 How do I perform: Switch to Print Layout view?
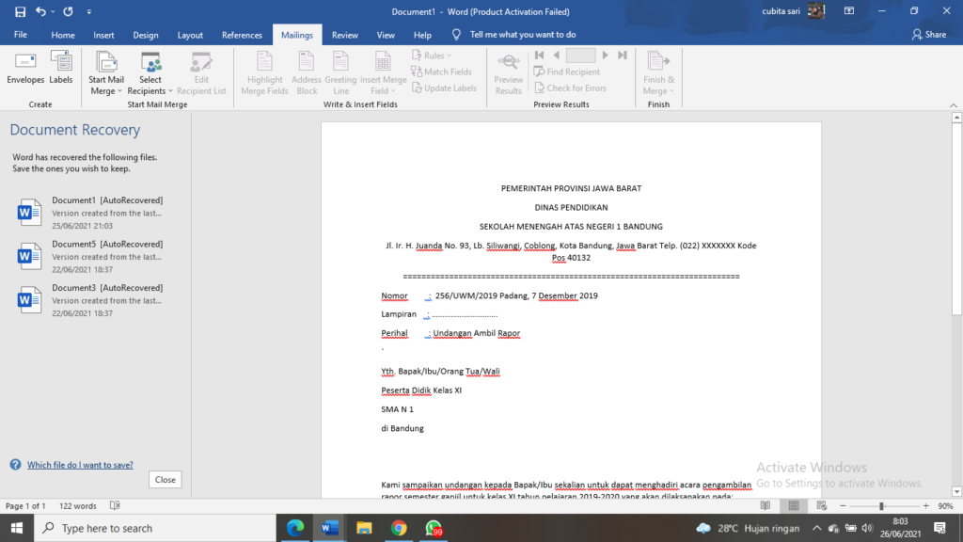pyautogui.click(x=794, y=505)
